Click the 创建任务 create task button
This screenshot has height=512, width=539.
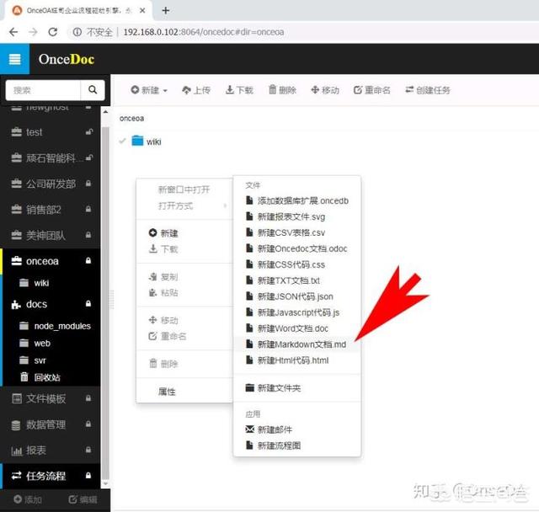click(428, 90)
